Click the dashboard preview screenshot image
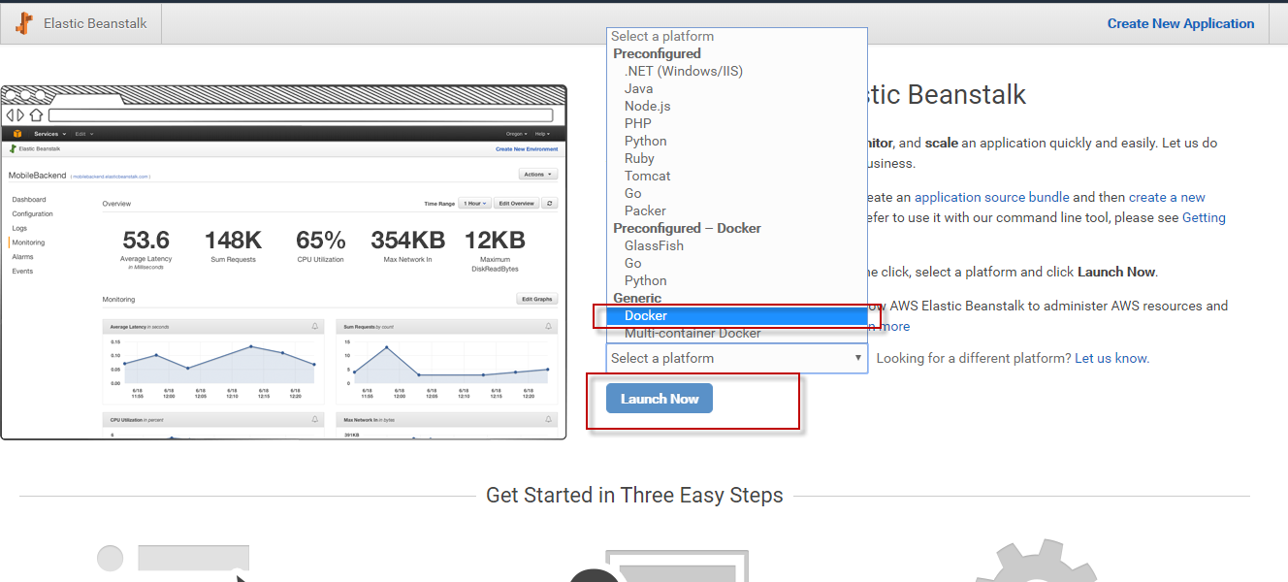Image resolution: width=1288 pixels, height=582 pixels. tap(283, 262)
